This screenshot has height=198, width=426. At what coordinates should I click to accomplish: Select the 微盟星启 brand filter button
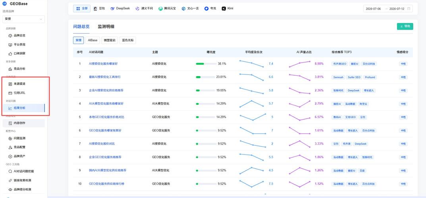(x=110, y=40)
